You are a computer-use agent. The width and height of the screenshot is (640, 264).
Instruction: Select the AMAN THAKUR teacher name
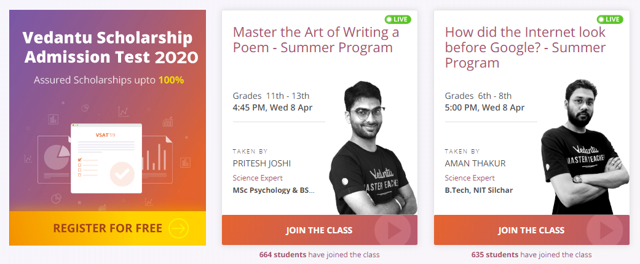(475, 164)
